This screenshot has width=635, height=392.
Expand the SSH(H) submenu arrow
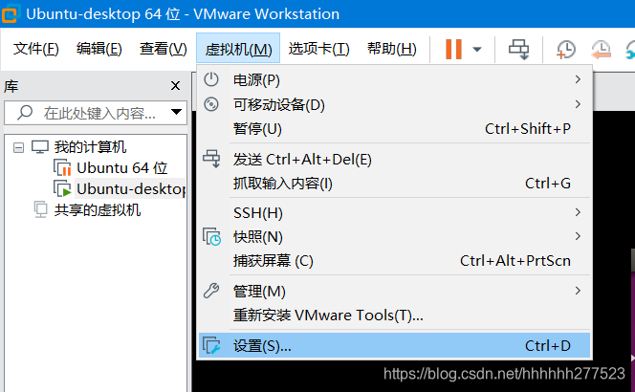(x=578, y=212)
